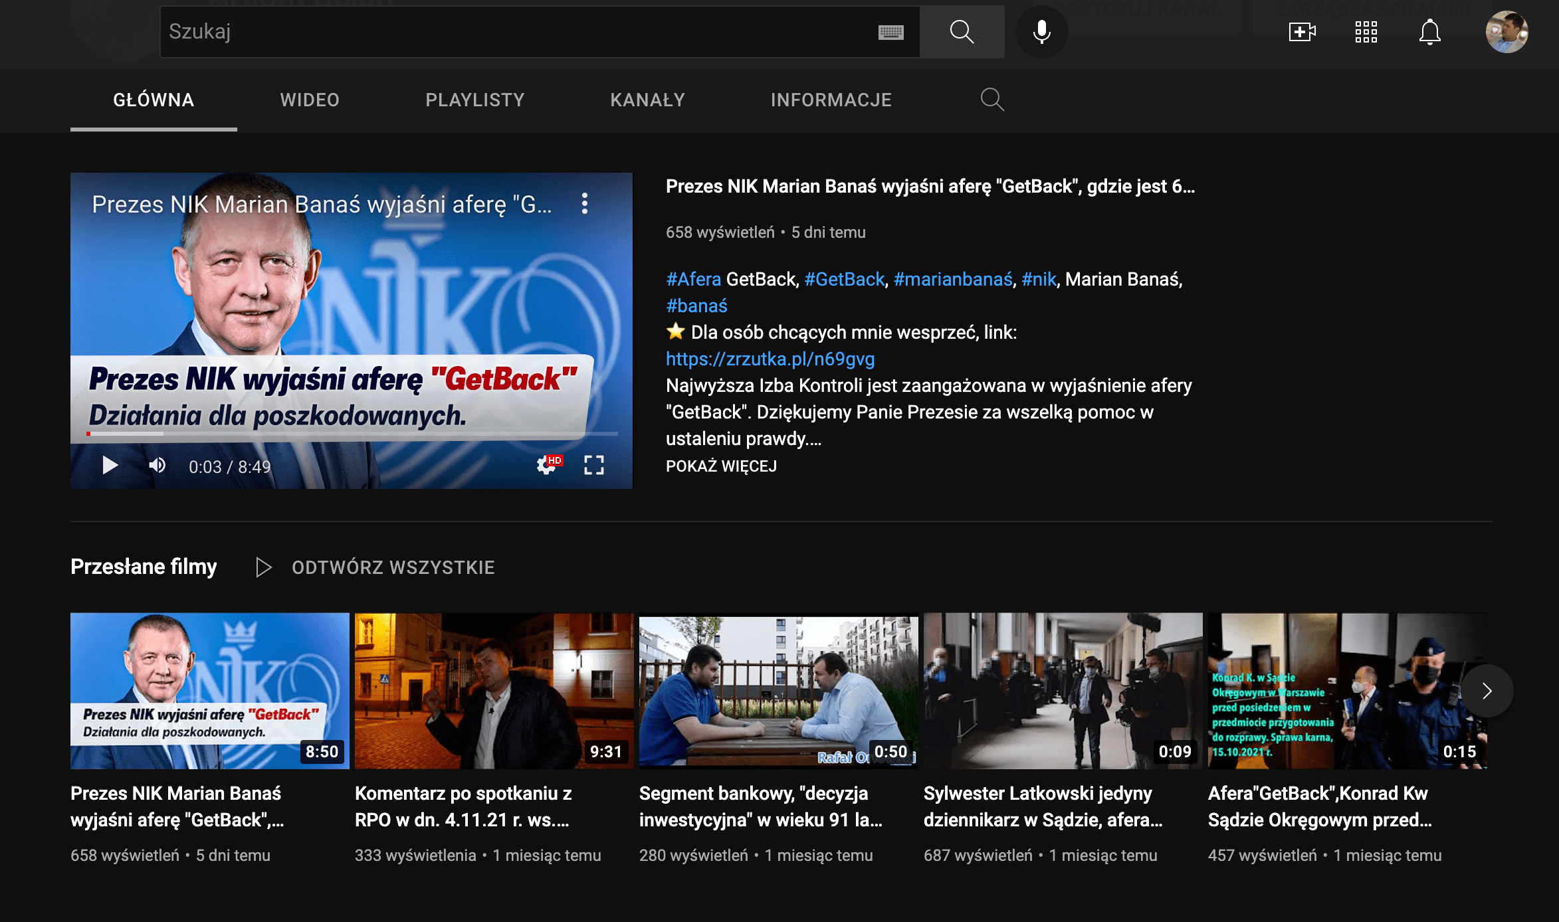
Task: Play the featured video
Action: pos(110,466)
